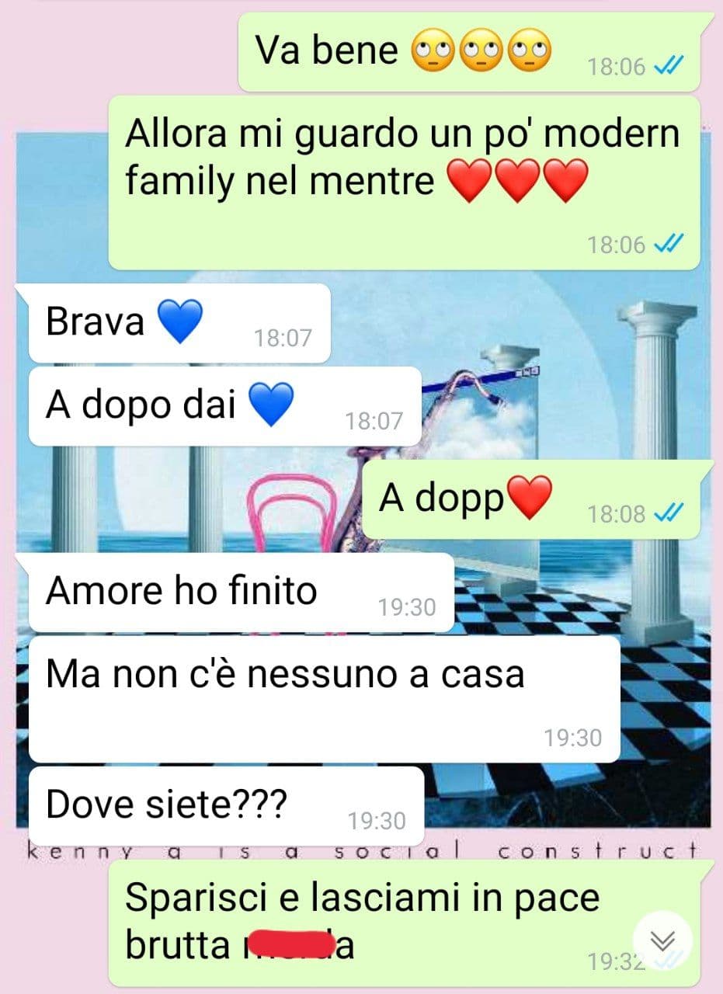The height and width of the screenshot is (994, 723).
Task: Select the 'Dove siete???' message bubble
Action: (226, 807)
